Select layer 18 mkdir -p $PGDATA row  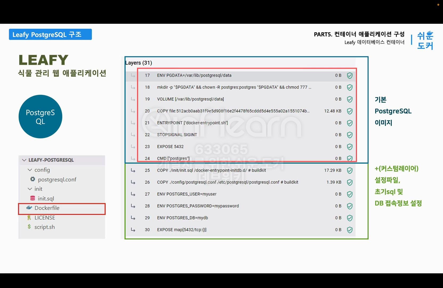pyautogui.click(x=241, y=87)
